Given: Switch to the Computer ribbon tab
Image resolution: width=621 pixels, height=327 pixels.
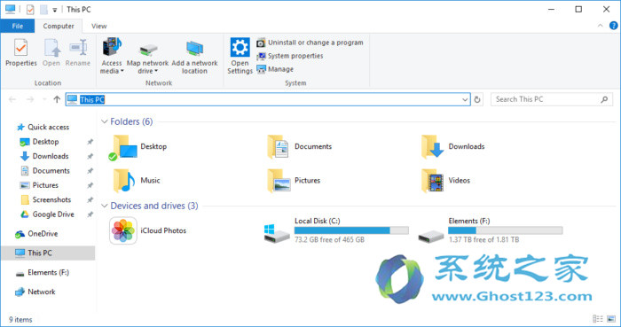Looking at the screenshot, I should [x=59, y=26].
